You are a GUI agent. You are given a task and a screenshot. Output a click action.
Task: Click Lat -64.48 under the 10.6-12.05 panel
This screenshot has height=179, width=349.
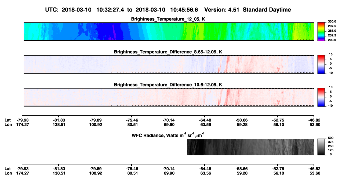coord(205,120)
